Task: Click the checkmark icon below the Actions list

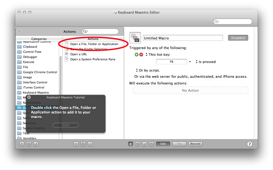Action: click(90, 144)
